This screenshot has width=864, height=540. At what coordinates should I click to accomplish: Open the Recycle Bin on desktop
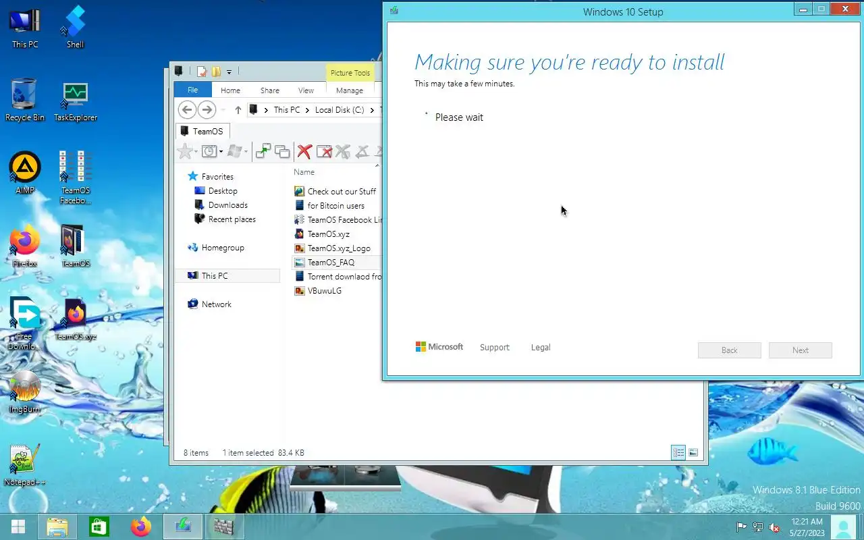click(25, 100)
